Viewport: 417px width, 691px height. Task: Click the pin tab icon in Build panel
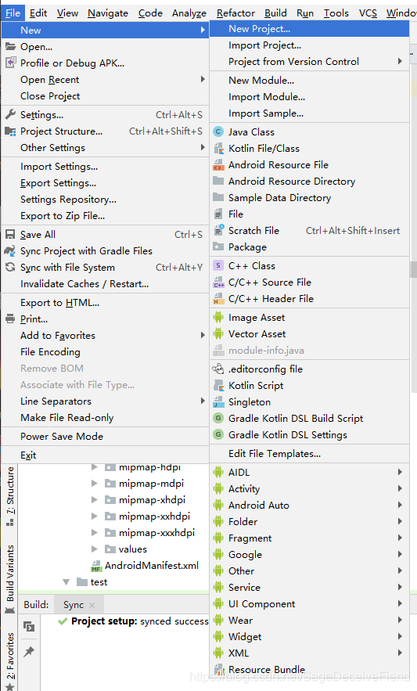[29, 651]
